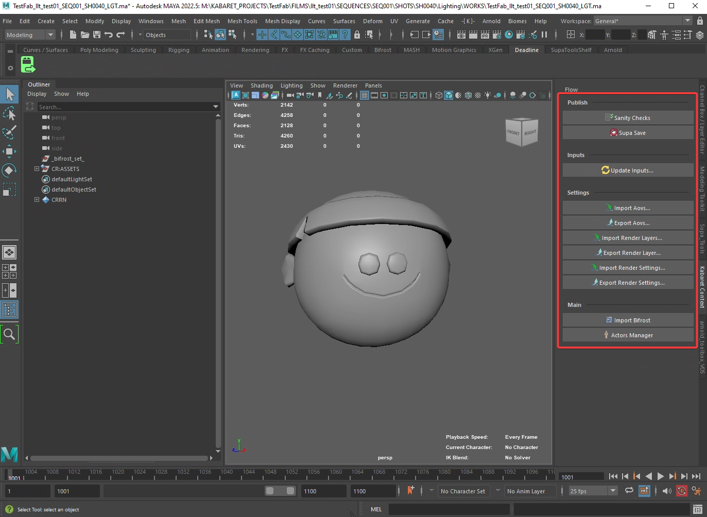Open the Arnold menu in menu bar
707x517 pixels.
point(491,21)
